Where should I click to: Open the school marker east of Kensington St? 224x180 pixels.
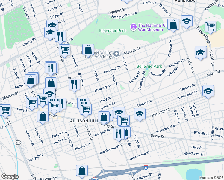pyautogui.click(x=208, y=92)
